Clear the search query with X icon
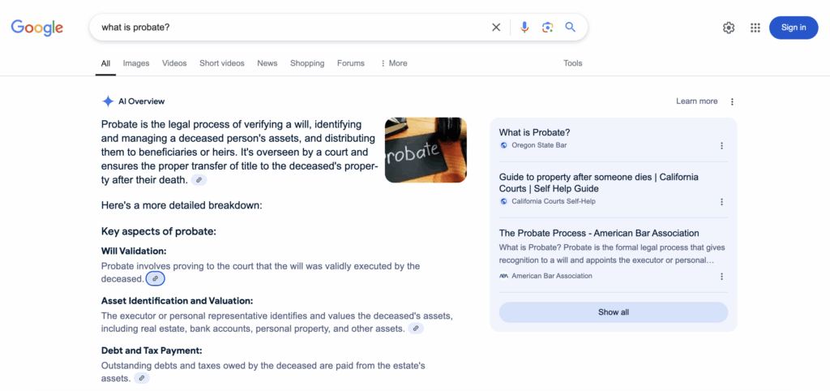The image size is (830, 391). click(496, 28)
